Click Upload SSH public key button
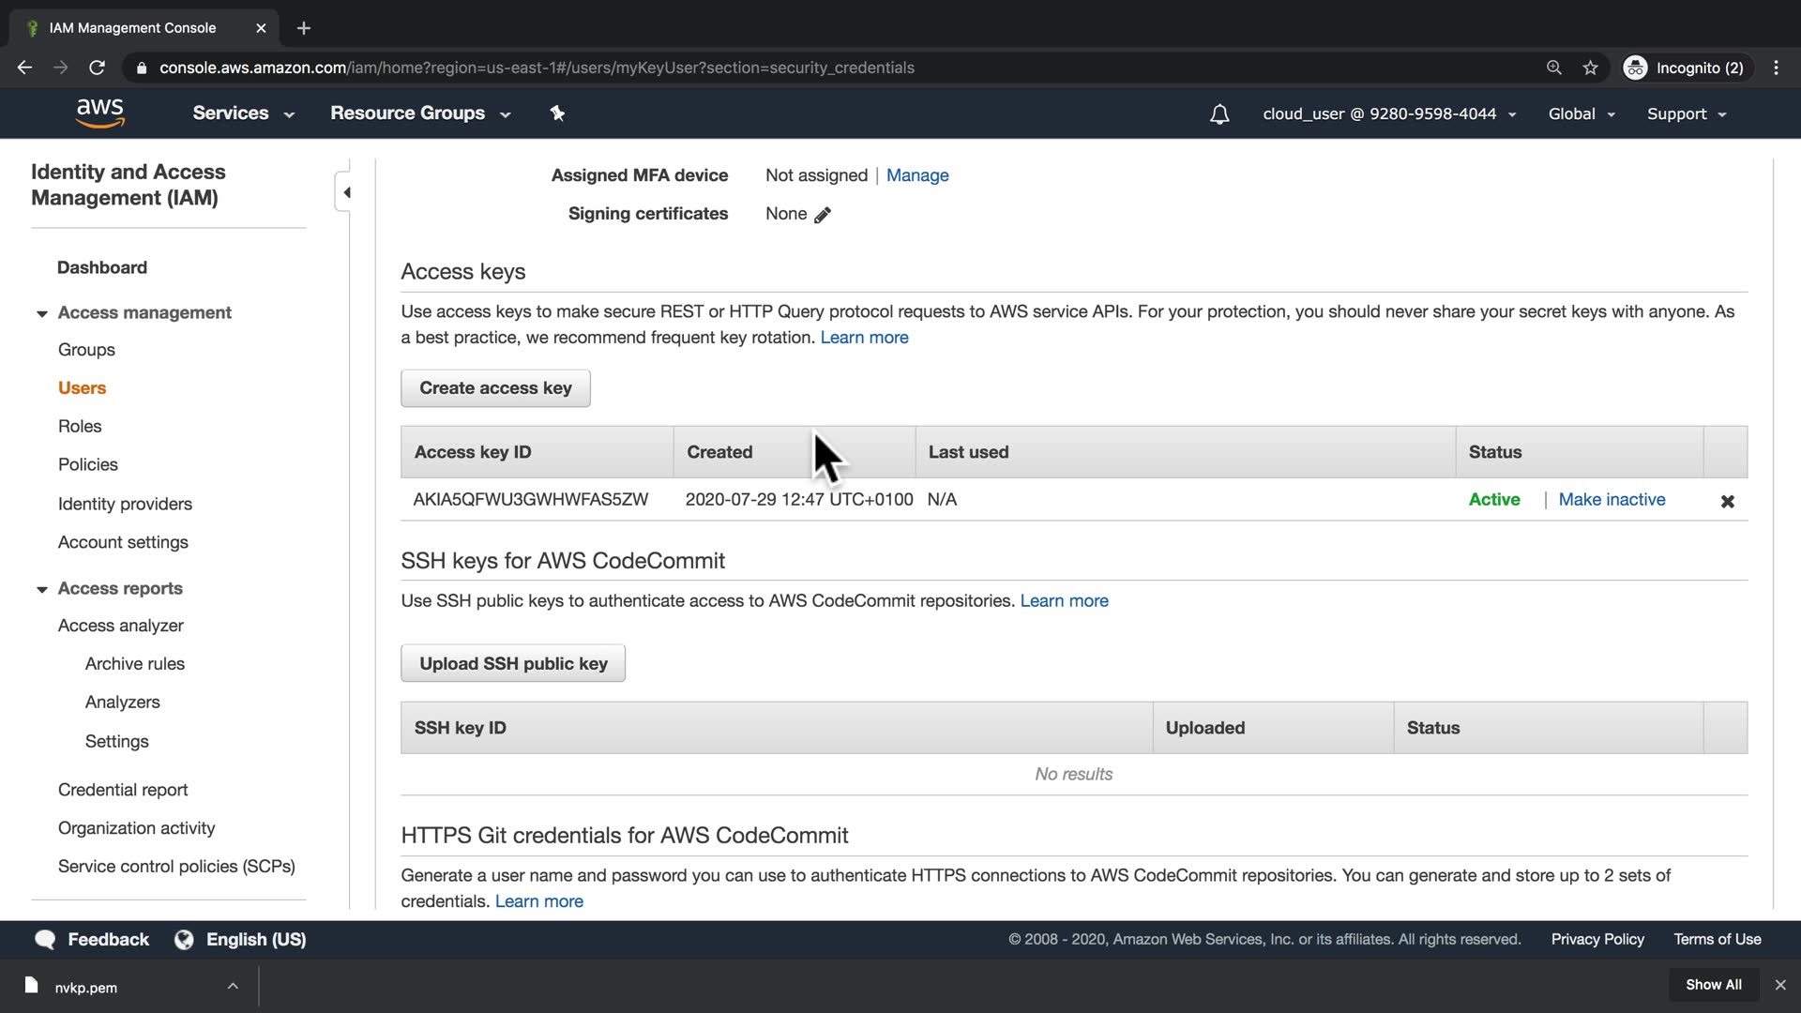Screen dimensions: 1801x1013 pyautogui.click(x=513, y=663)
